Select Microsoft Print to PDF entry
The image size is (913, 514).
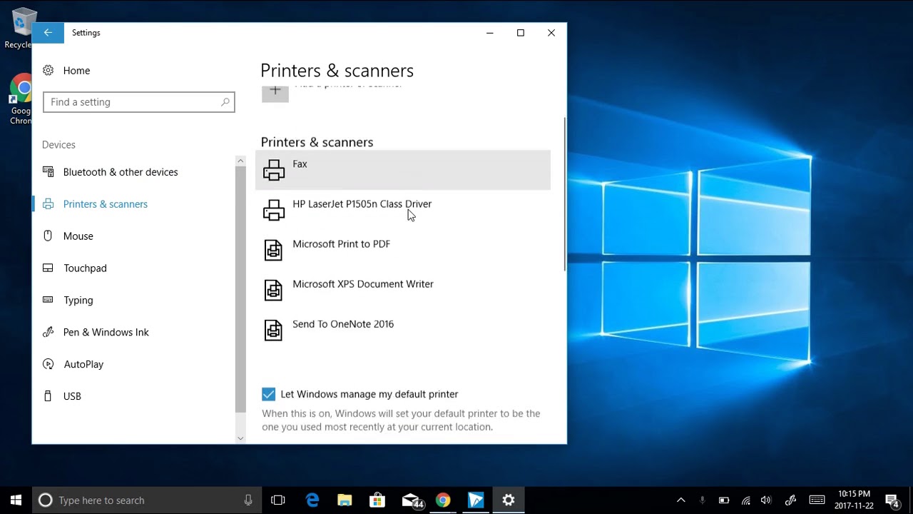[x=403, y=250]
